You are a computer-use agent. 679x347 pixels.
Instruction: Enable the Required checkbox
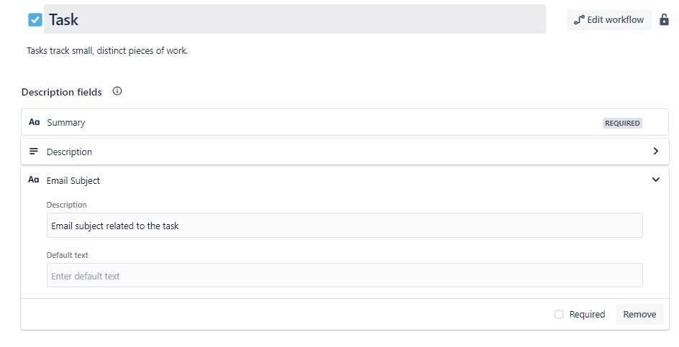point(559,314)
